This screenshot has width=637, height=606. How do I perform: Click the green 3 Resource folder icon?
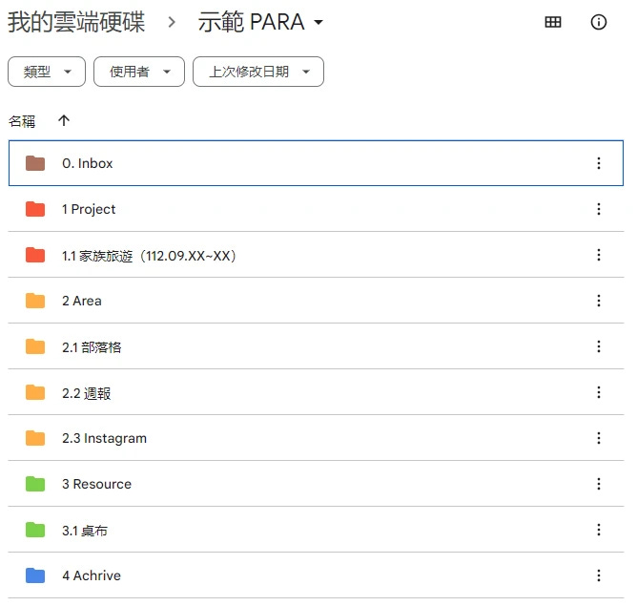[x=35, y=484]
